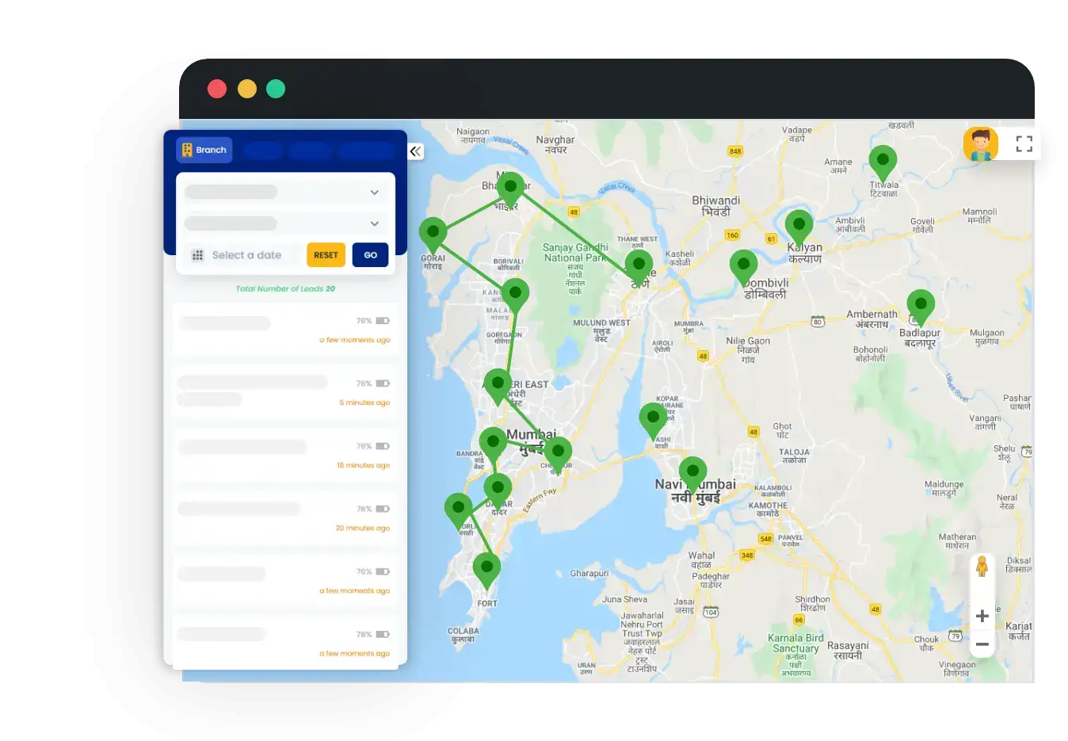This screenshot has height=741, width=1068.
Task: Click the Karjat label on the map
Action: [x=1019, y=631]
